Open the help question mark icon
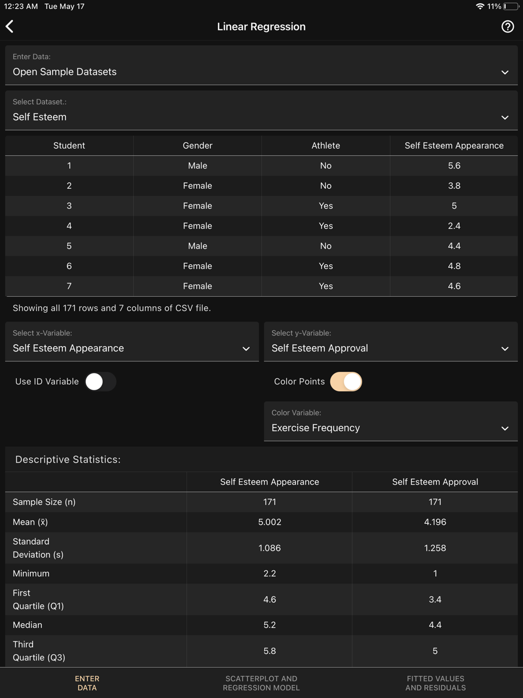Image resolution: width=523 pixels, height=698 pixels. (507, 27)
